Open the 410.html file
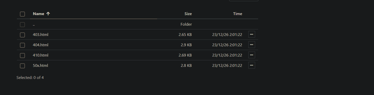 [41, 55]
